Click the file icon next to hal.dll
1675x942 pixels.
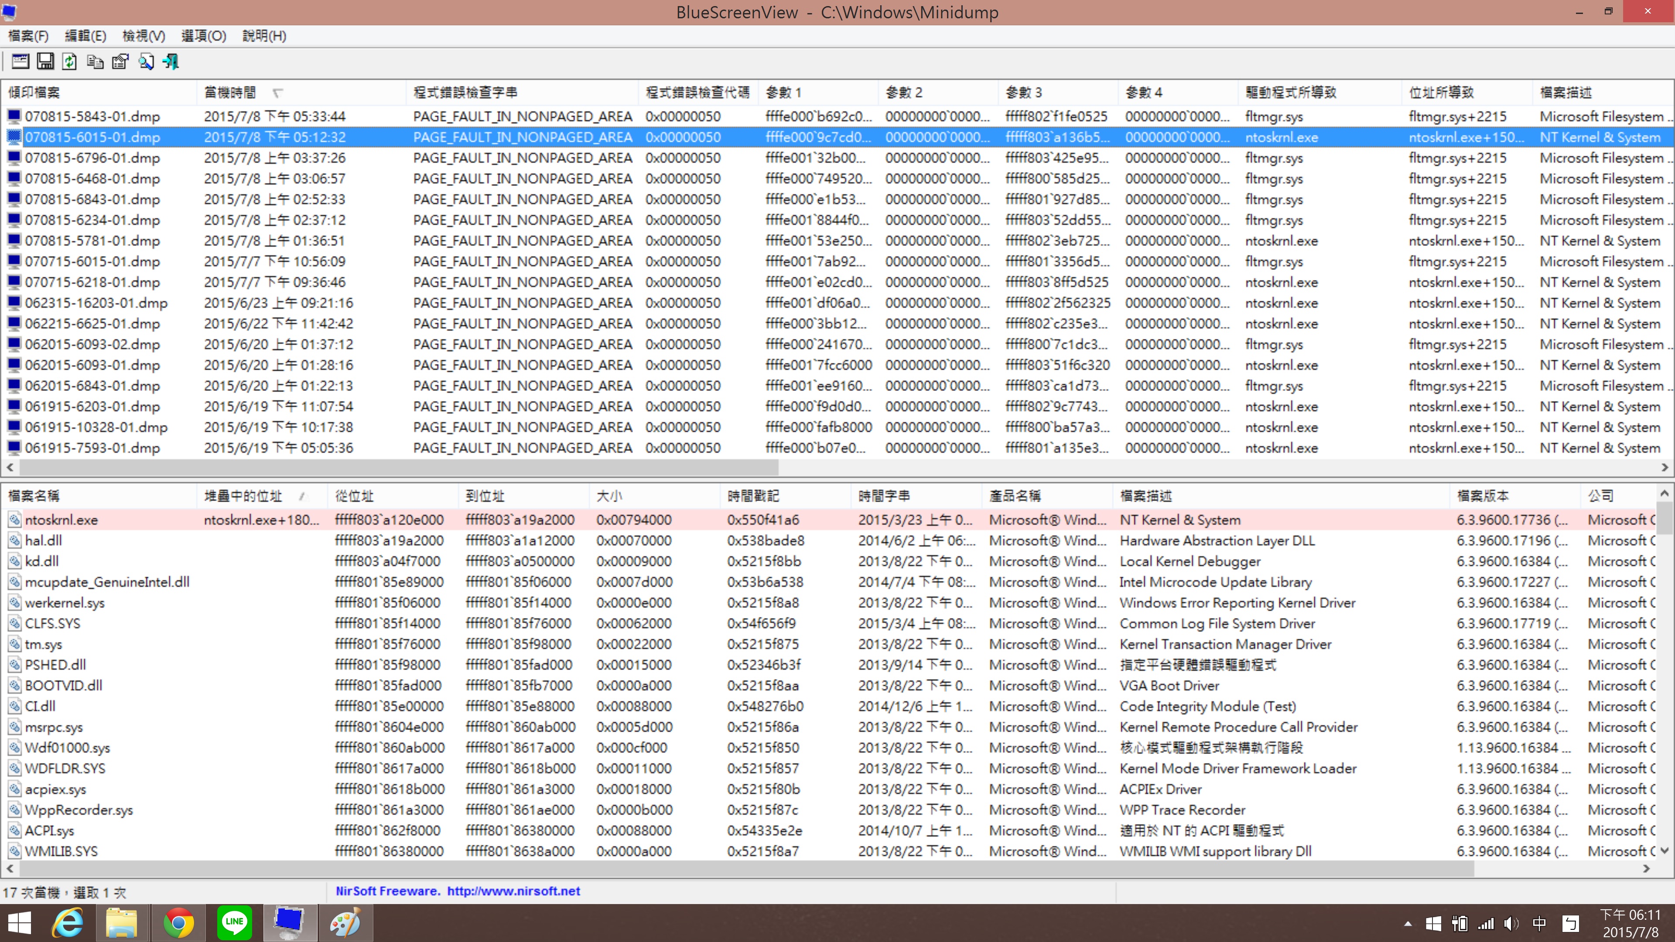coord(14,540)
